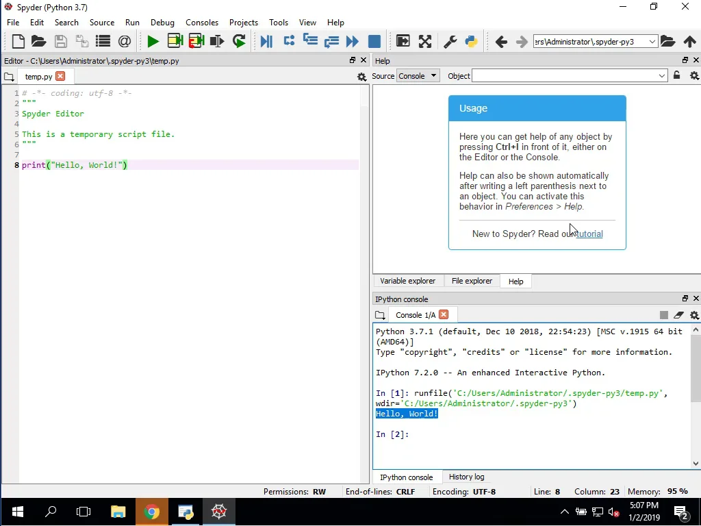The image size is (701, 526).
Task: Open IPython console options gear
Action: click(694, 315)
